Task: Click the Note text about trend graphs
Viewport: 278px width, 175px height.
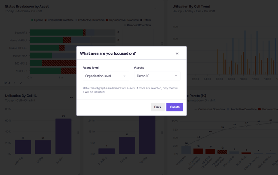Action: (x=130, y=90)
